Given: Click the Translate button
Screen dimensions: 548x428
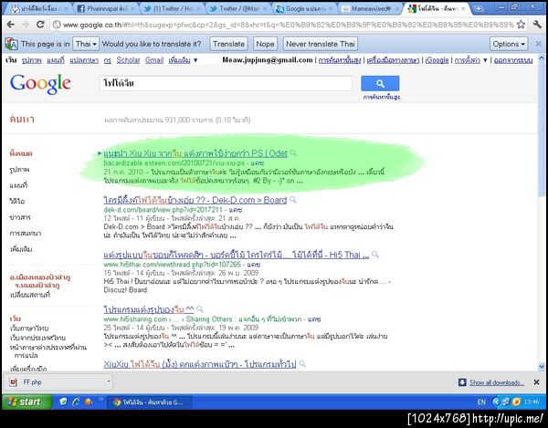Looking at the screenshot, I should pyautogui.click(x=229, y=44).
